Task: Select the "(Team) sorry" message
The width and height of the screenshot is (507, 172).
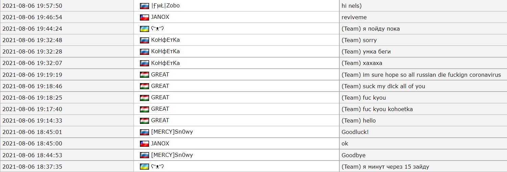Action: click(x=359, y=40)
